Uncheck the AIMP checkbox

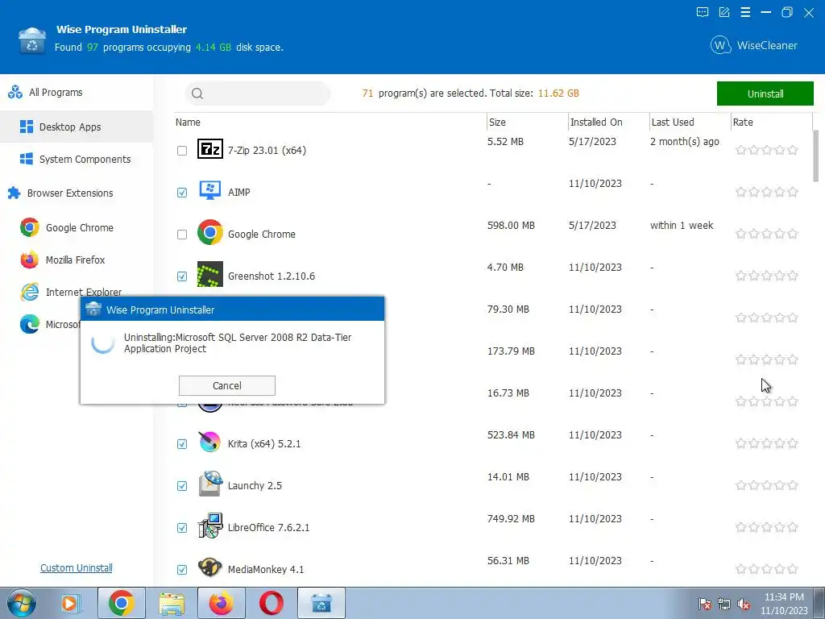(182, 193)
